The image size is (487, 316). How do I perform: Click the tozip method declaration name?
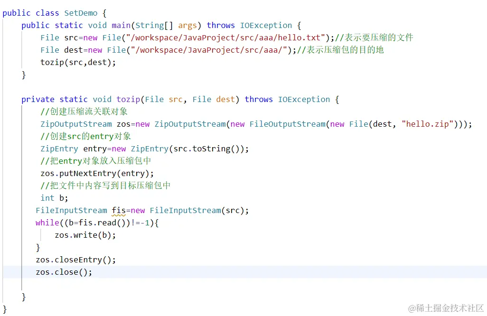tap(128, 100)
